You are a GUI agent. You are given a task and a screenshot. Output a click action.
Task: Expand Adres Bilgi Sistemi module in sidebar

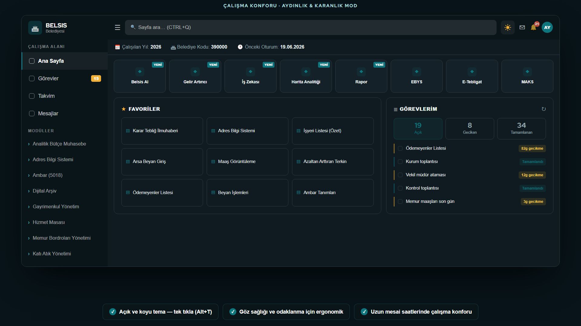click(64, 160)
